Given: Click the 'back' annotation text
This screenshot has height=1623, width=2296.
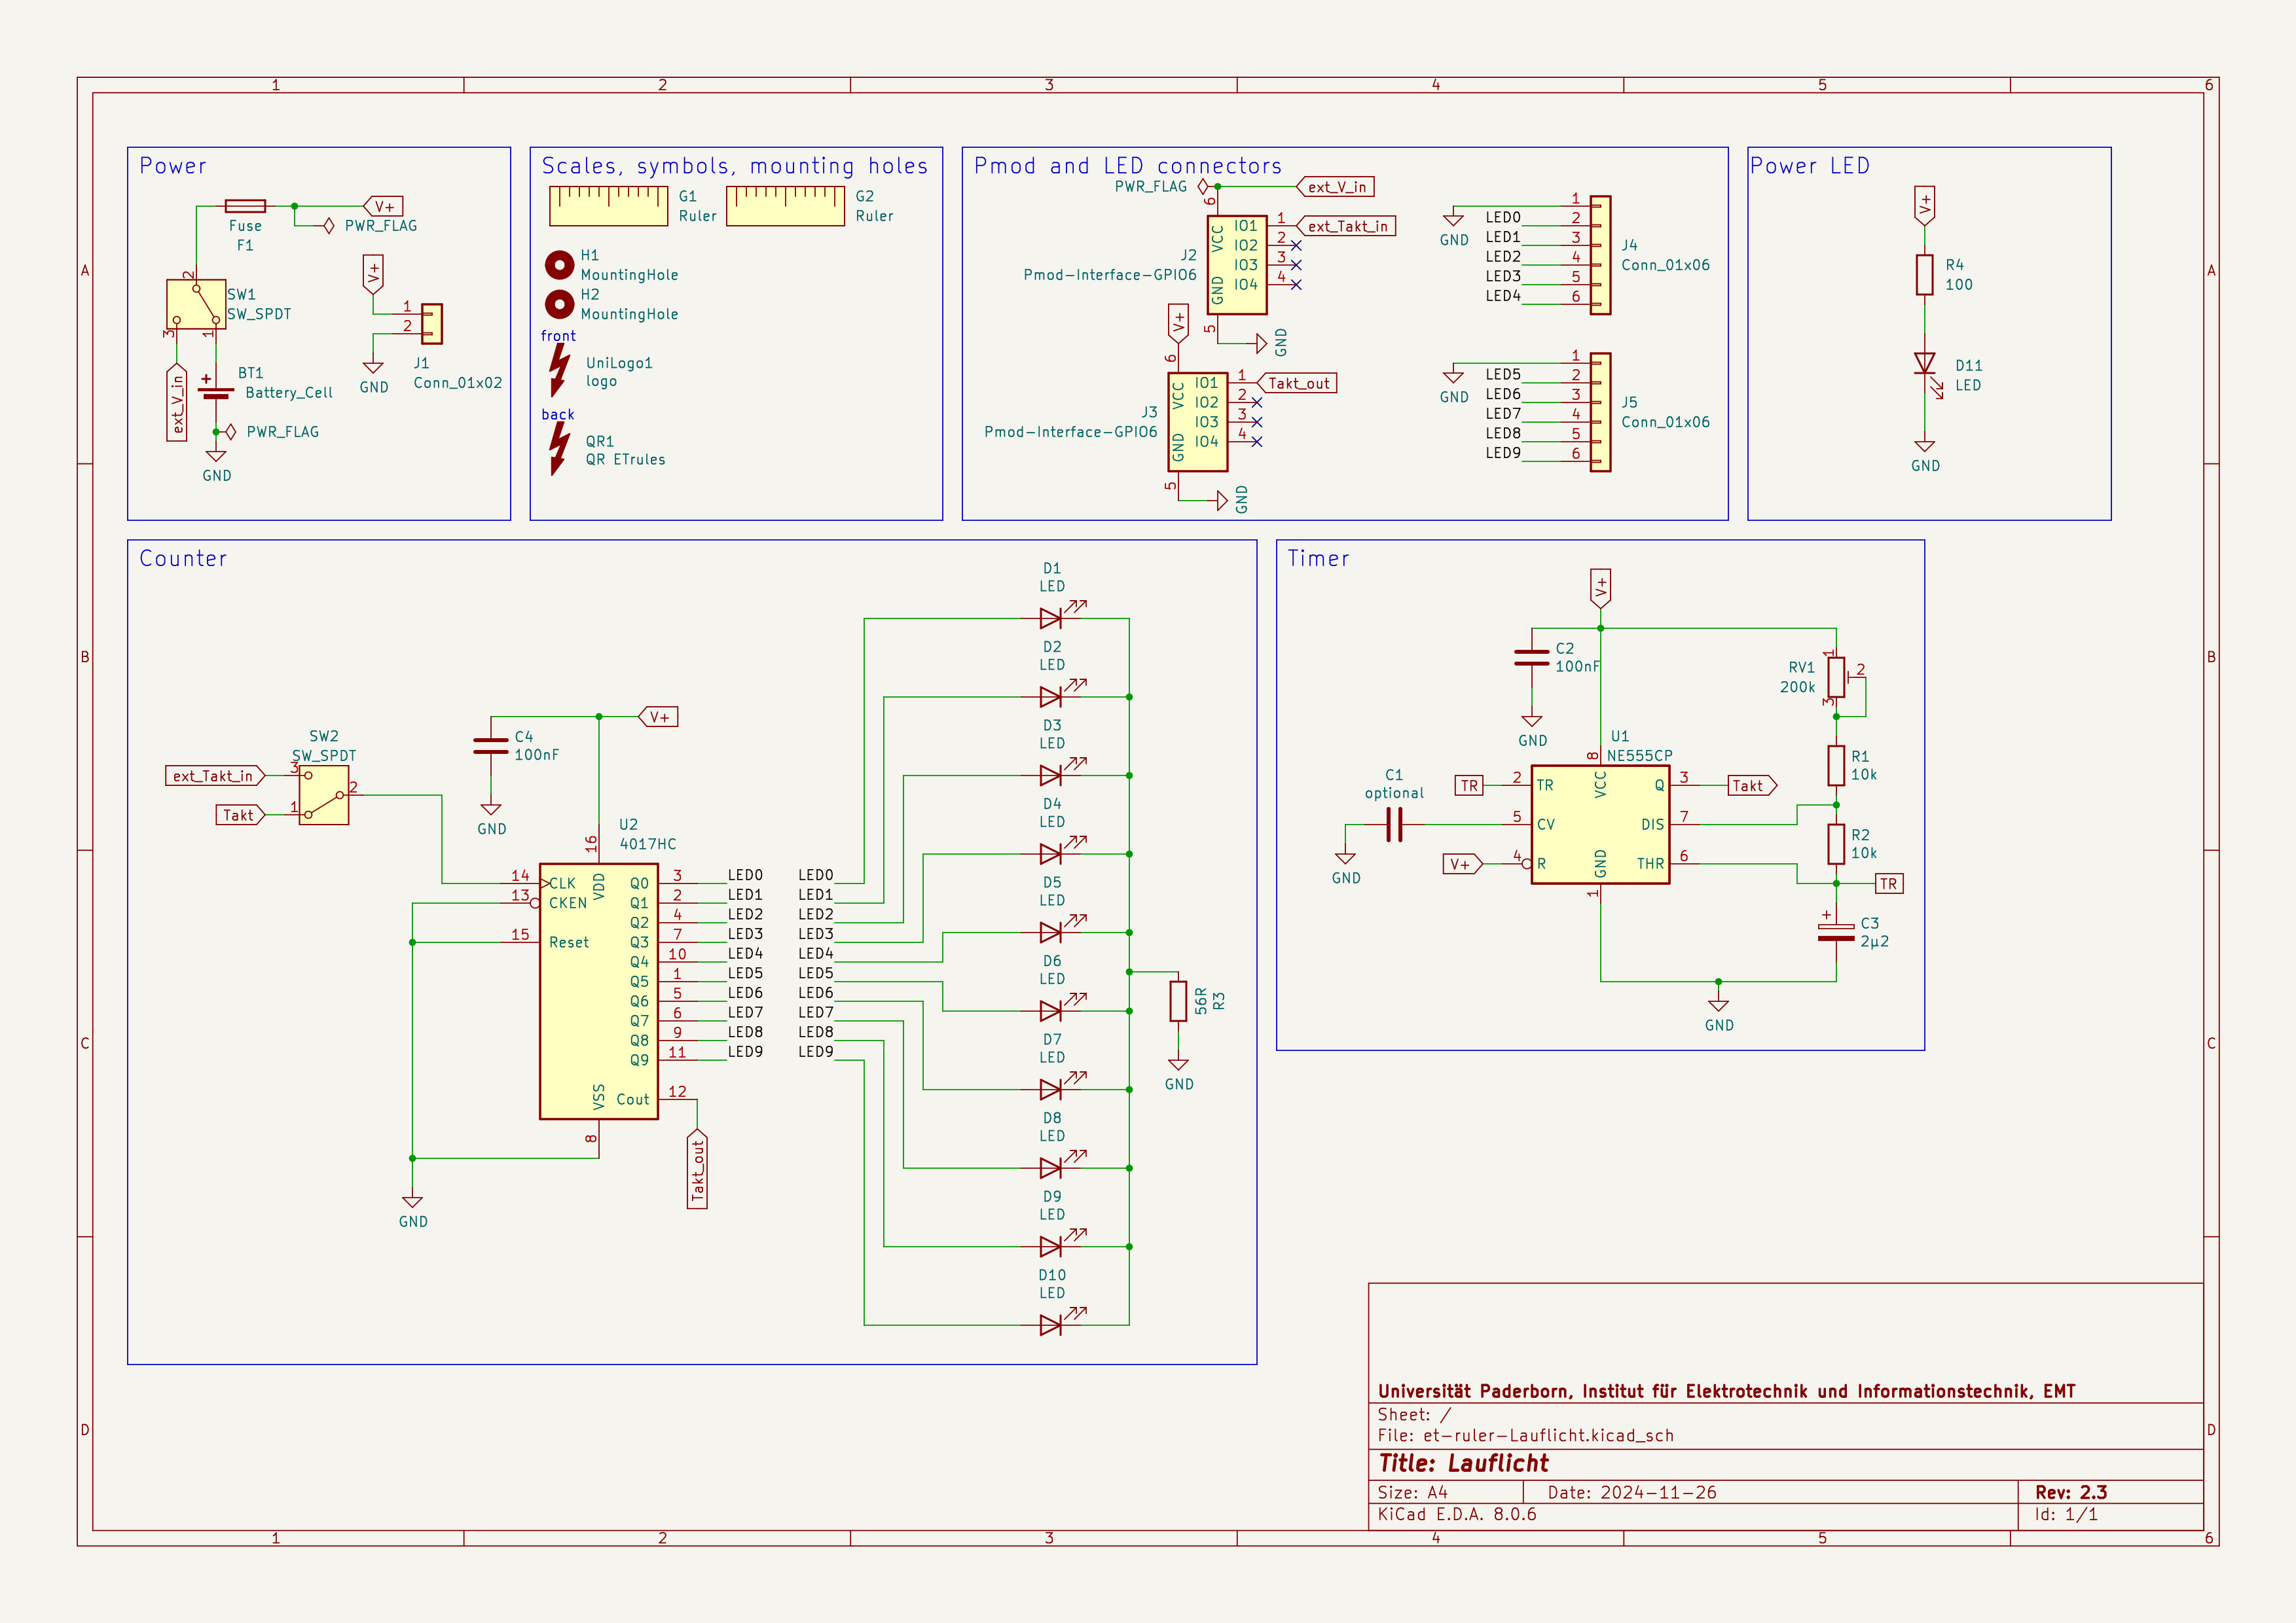Looking at the screenshot, I should 558,414.
